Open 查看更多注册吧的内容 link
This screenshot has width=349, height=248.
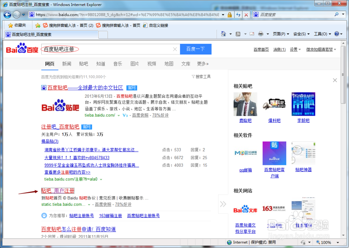pyautogui.click(x=67, y=172)
